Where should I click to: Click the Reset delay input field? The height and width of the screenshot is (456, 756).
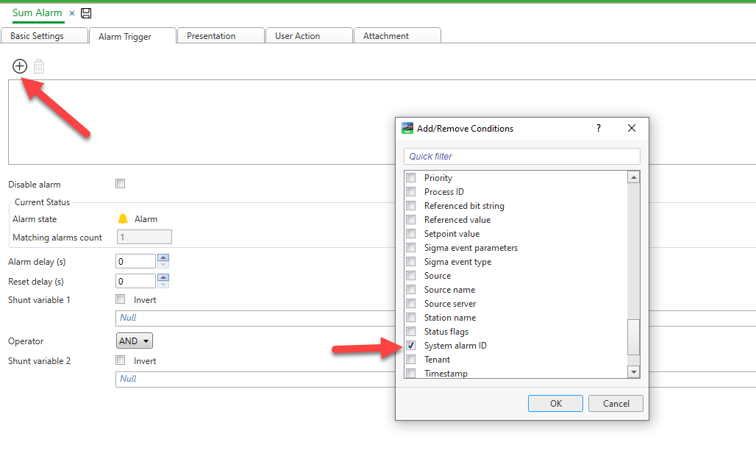[135, 281]
